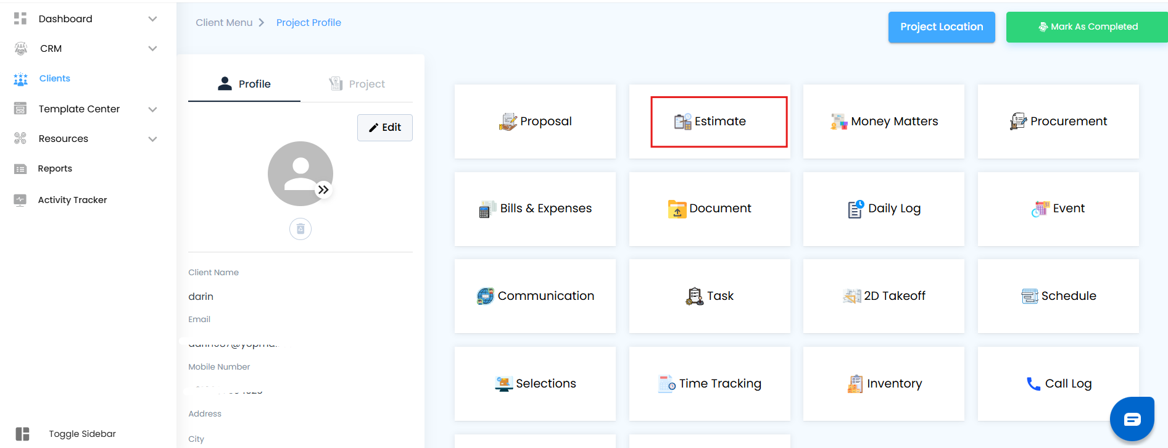The height and width of the screenshot is (448, 1168).
Task: Click the Mark As Completed button
Action: coord(1087,27)
